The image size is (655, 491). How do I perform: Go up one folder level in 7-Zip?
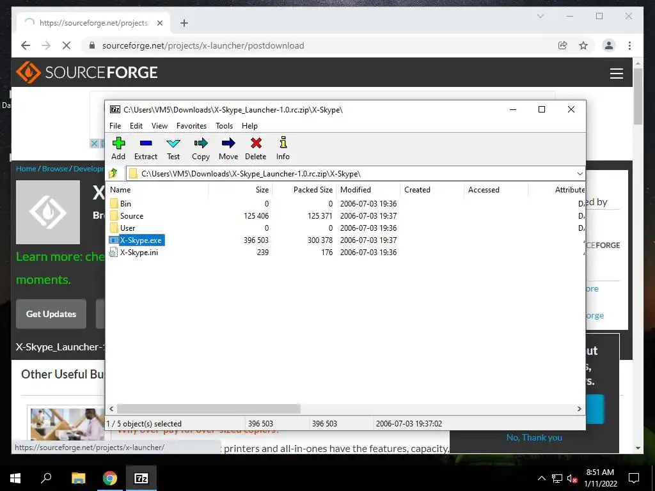click(113, 173)
